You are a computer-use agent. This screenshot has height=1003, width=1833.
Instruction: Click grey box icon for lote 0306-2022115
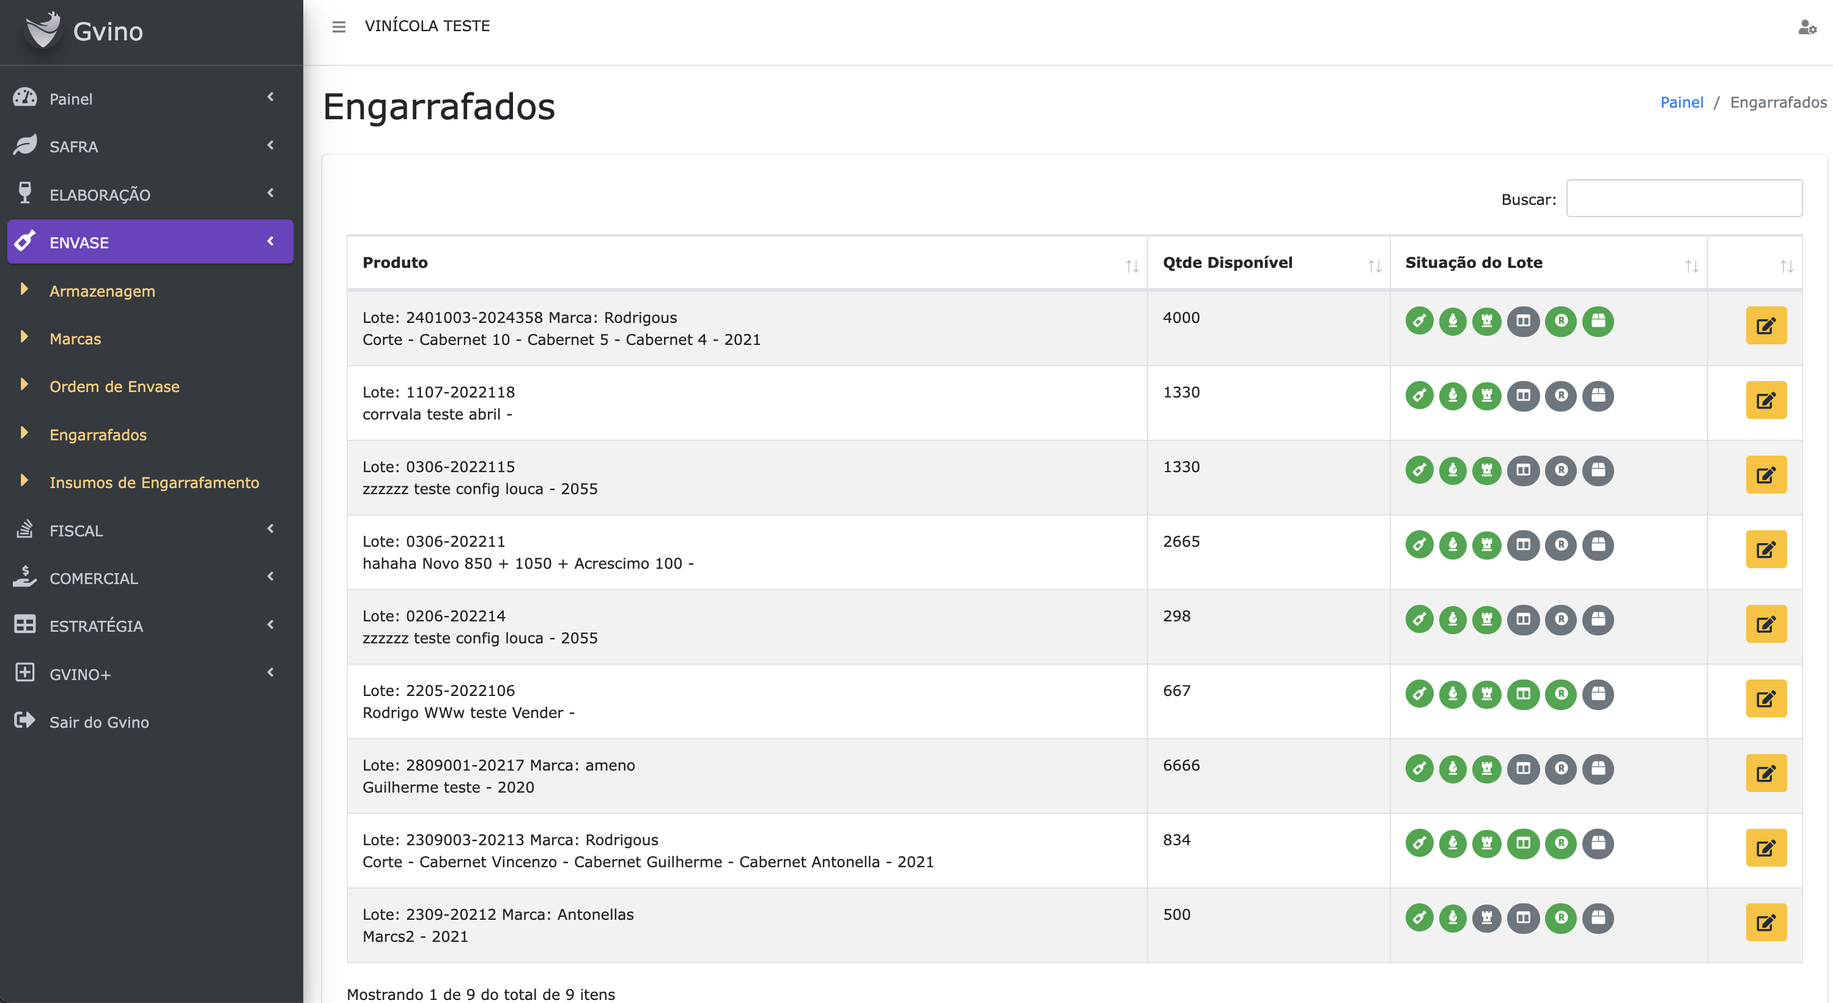(x=1598, y=470)
